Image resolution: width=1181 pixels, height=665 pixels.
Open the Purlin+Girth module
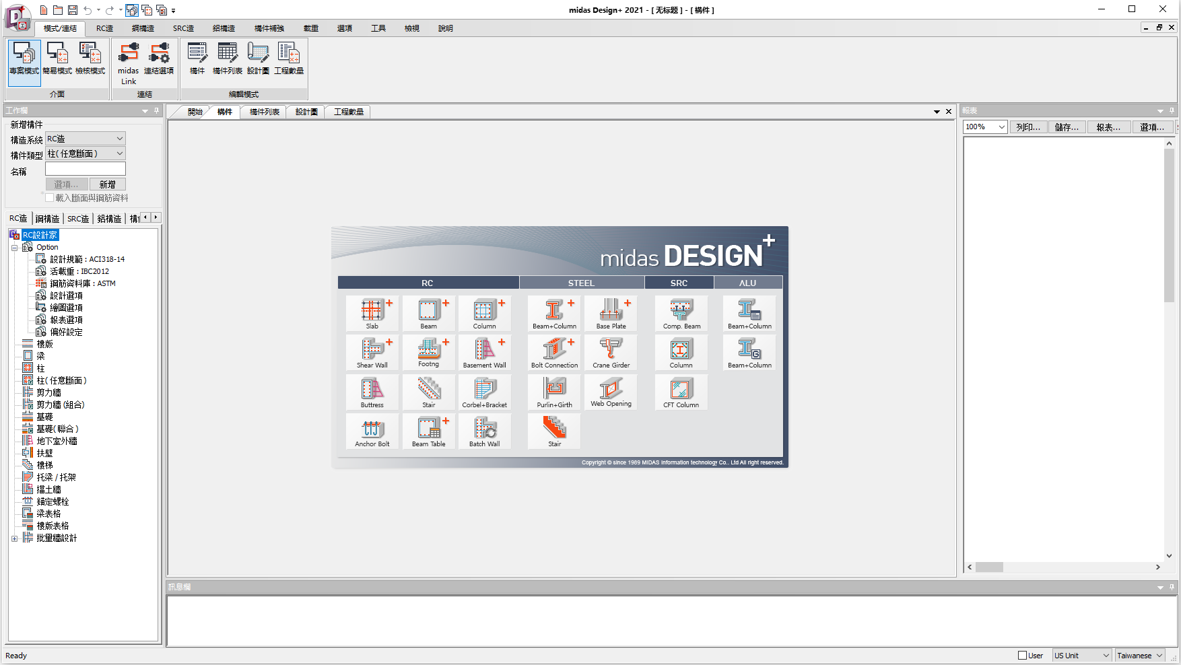coord(554,392)
